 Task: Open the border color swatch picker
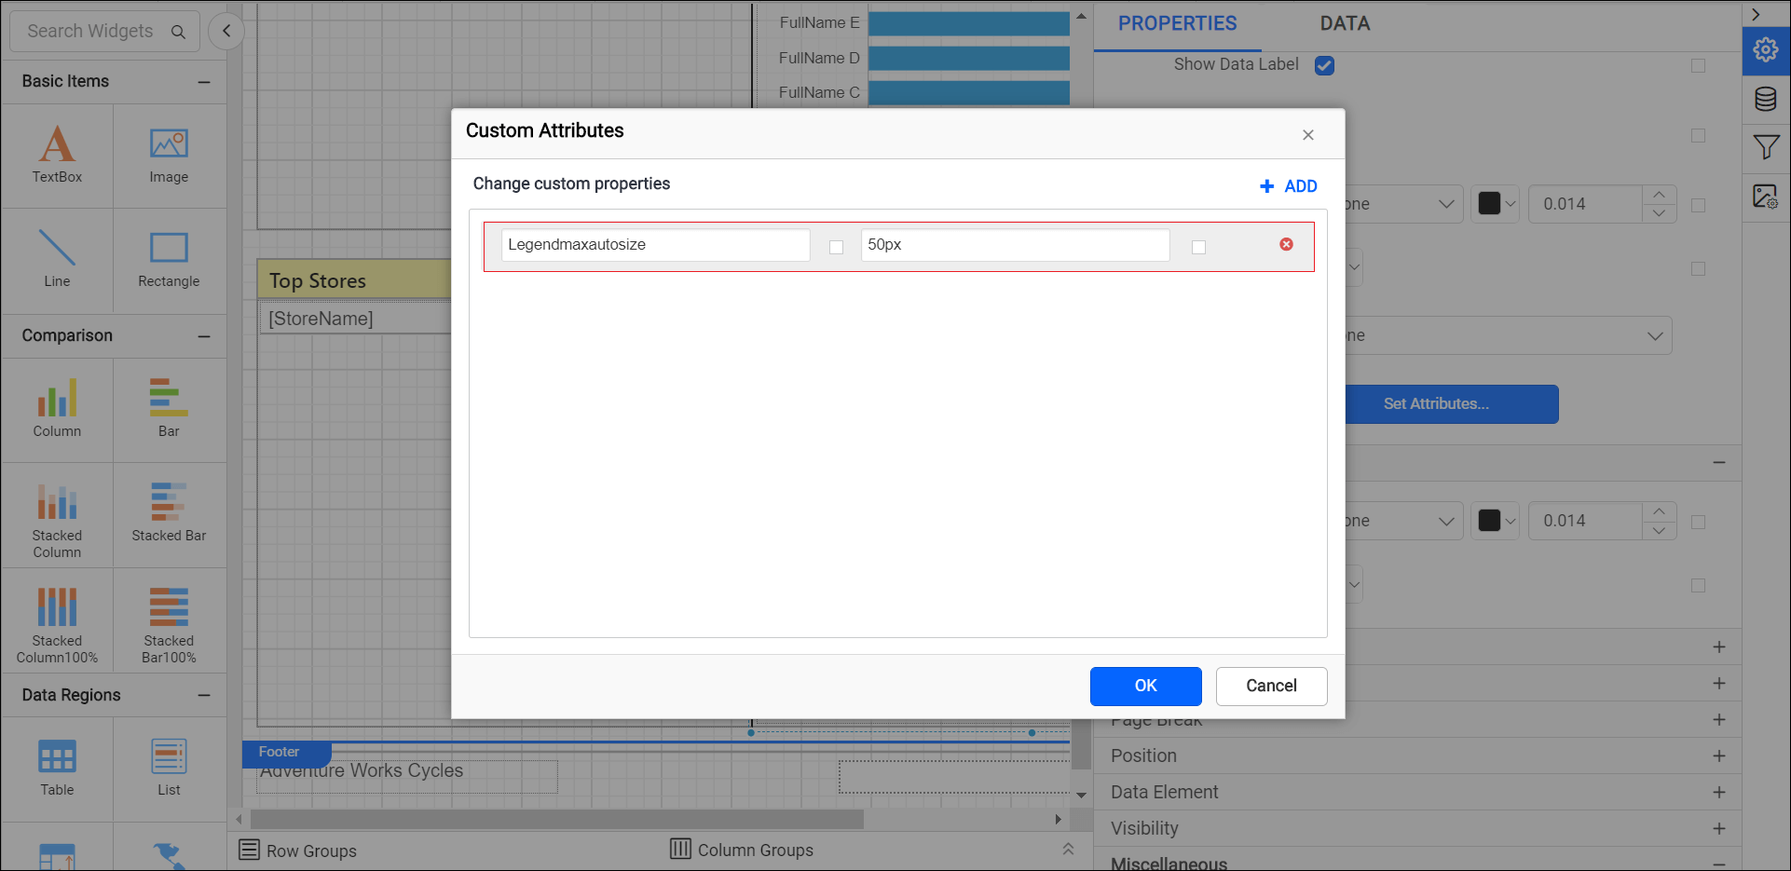1496,203
